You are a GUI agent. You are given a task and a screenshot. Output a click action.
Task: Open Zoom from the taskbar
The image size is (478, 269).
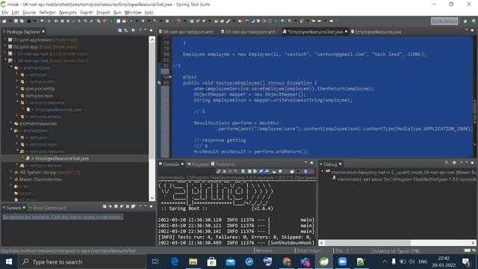tap(342, 262)
